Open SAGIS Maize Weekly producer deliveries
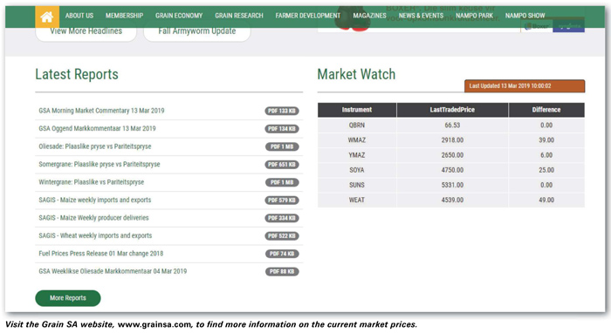Viewport: 611px width, 333px height. coord(93,218)
